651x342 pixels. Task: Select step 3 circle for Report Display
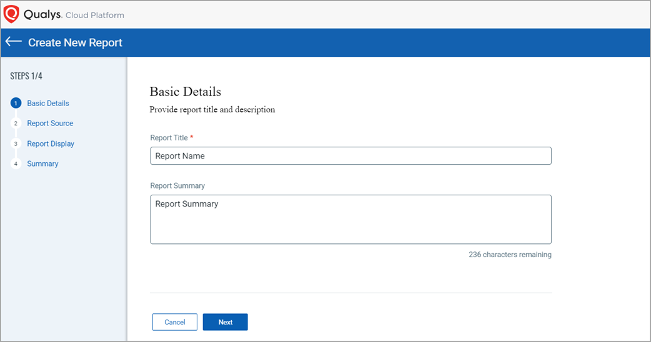pyautogui.click(x=16, y=144)
